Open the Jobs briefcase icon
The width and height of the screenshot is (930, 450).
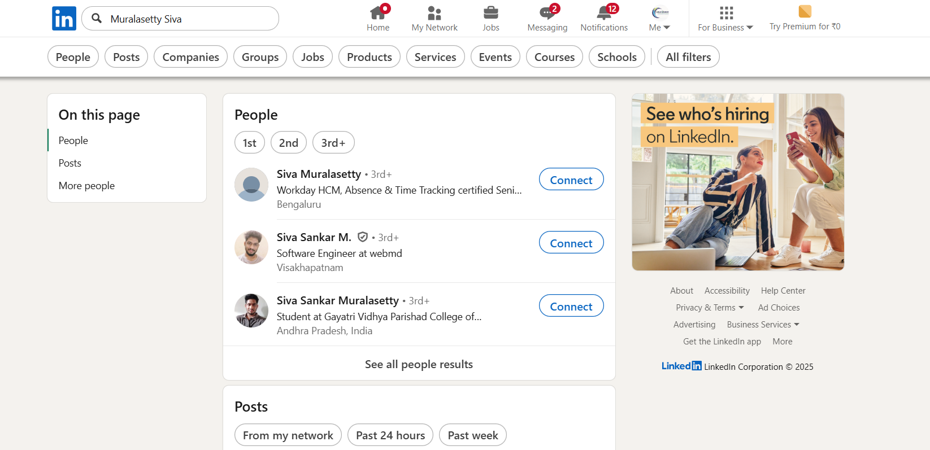(490, 13)
